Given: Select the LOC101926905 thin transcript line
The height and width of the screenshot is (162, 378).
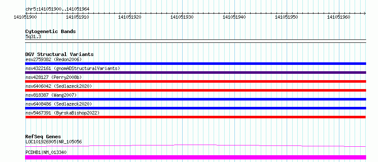Looking at the screenshot, I should (x=195, y=145).
